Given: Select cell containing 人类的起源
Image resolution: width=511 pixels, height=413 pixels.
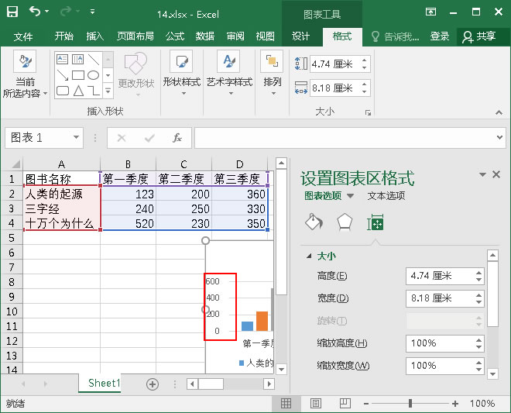Looking at the screenshot, I should click(x=62, y=194).
